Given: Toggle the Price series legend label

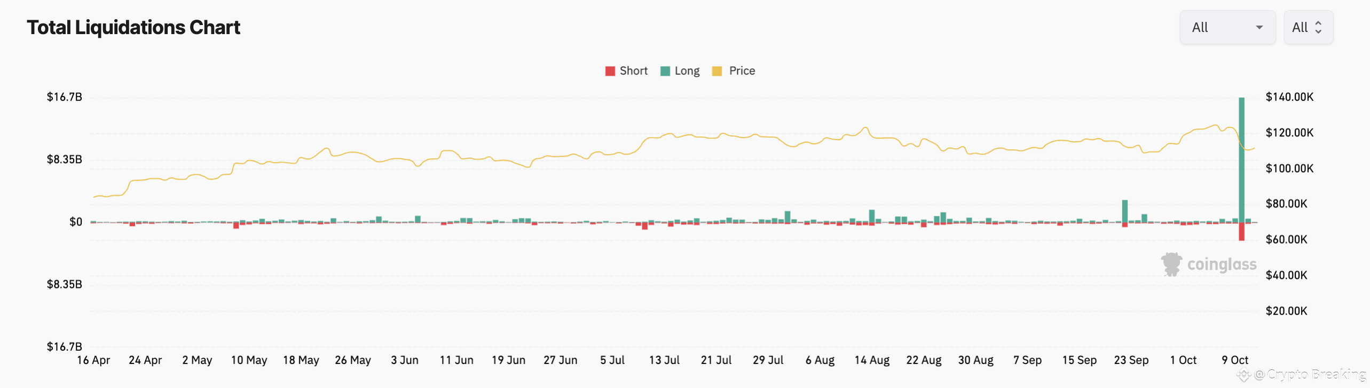Looking at the screenshot, I should click(x=742, y=71).
